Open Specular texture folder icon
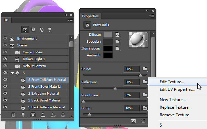This screenshot has width=207, height=129. point(118,42)
